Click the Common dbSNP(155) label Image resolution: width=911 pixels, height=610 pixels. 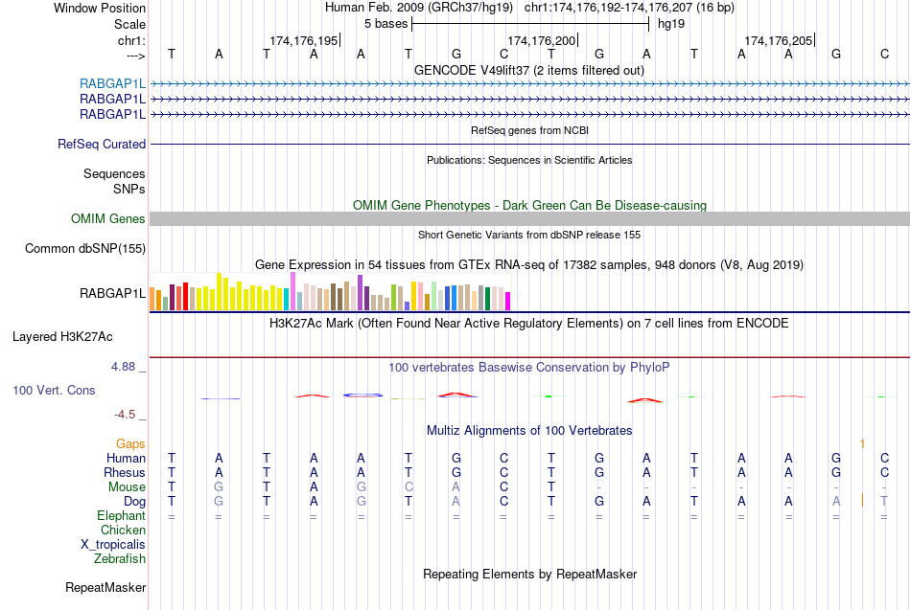84,248
